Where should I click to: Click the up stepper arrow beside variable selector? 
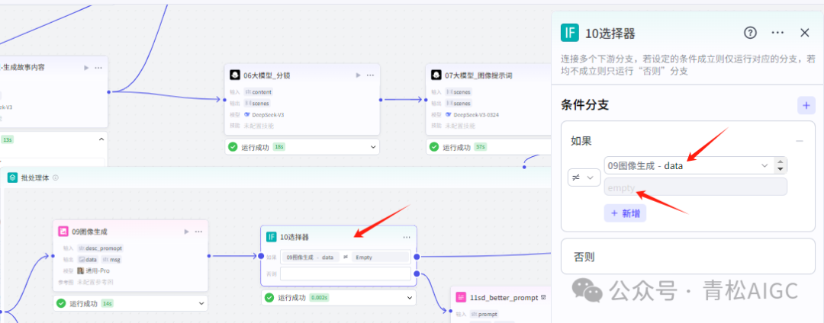point(781,161)
